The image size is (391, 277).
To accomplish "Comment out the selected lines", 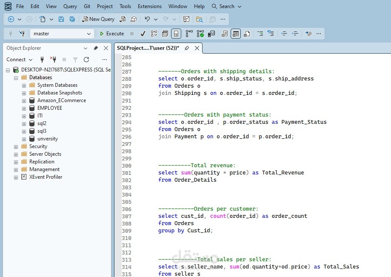I will [259, 34].
